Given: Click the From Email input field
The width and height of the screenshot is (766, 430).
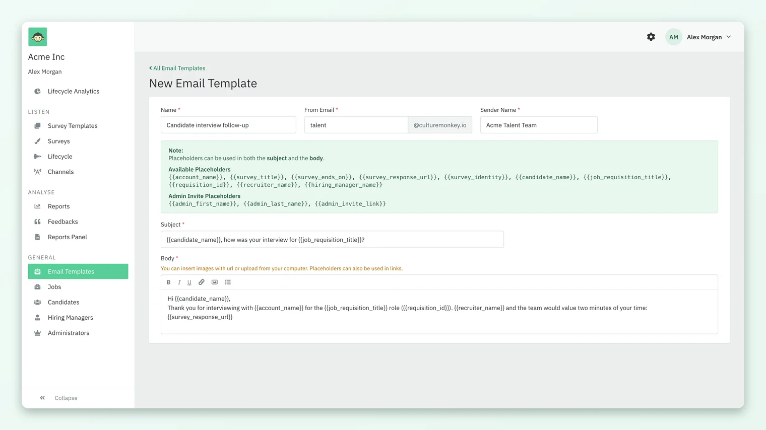Looking at the screenshot, I should [356, 125].
